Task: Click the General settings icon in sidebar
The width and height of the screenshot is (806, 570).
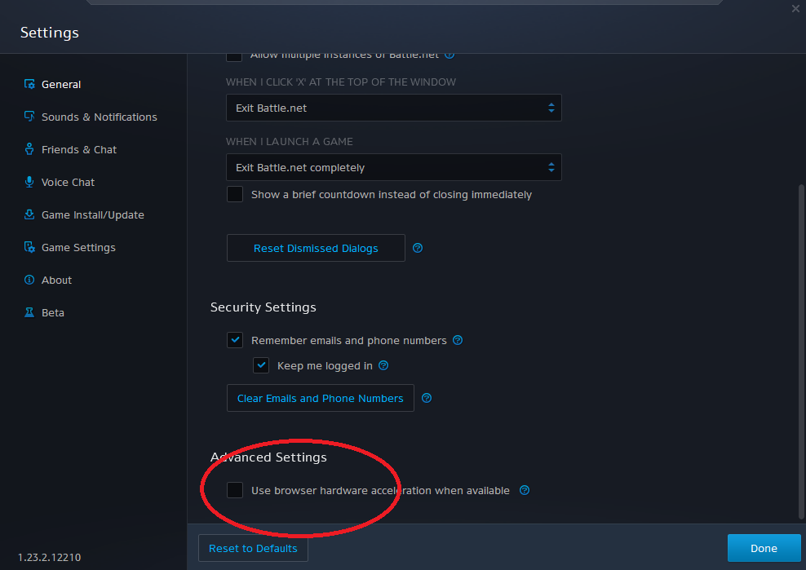Action: 29,84
